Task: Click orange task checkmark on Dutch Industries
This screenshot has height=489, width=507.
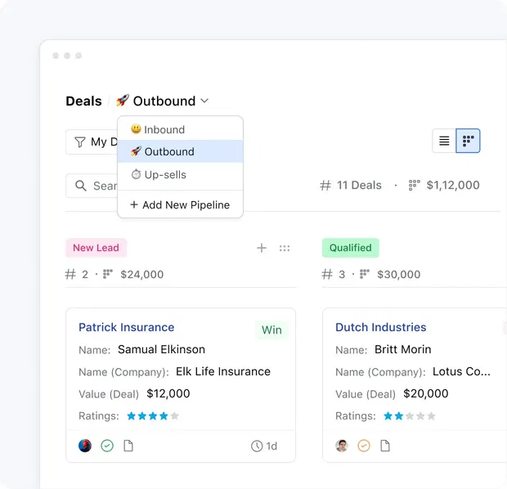Action: tap(364, 446)
